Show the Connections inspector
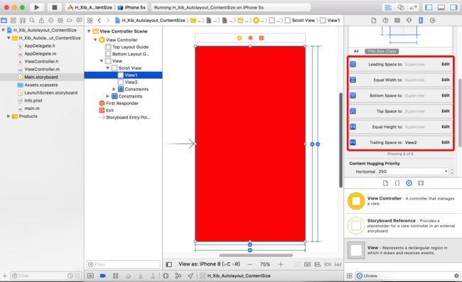The width and height of the screenshot is (462, 282). (433, 21)
